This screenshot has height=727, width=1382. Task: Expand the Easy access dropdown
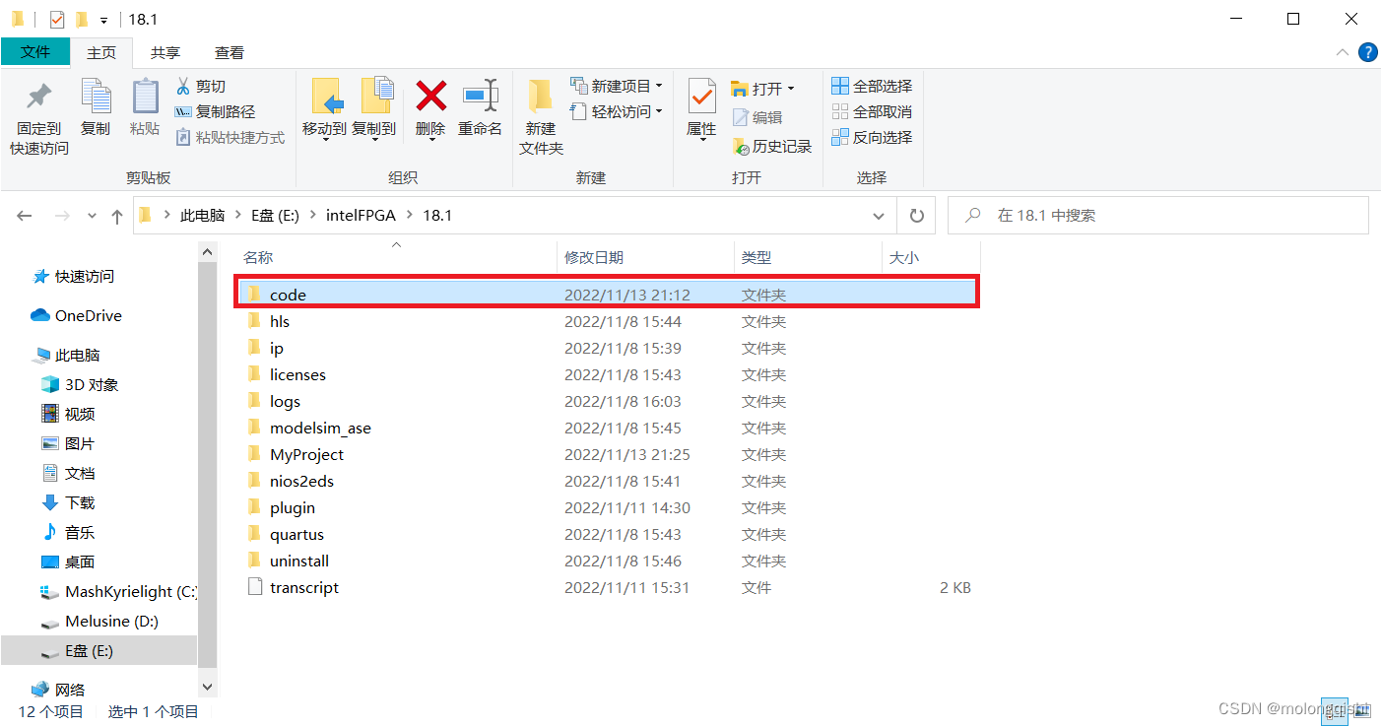click(x=617, y=112)
